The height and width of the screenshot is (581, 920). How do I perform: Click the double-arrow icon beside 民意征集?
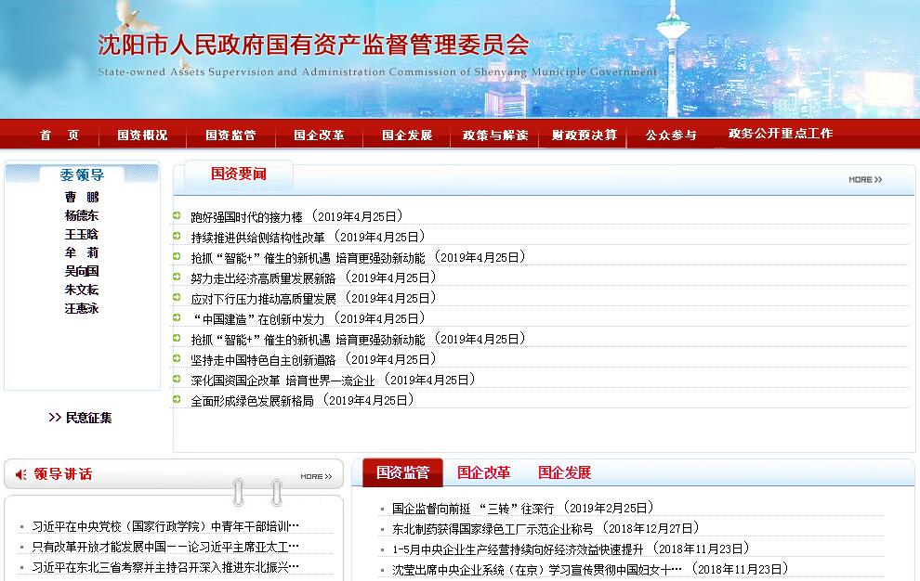(x=55, y=418)
